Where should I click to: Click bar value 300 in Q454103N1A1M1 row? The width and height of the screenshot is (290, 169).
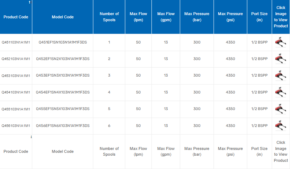[197, 92]
